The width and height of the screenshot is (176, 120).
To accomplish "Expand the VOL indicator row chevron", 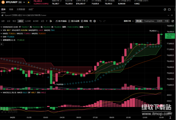I will 1,30.
